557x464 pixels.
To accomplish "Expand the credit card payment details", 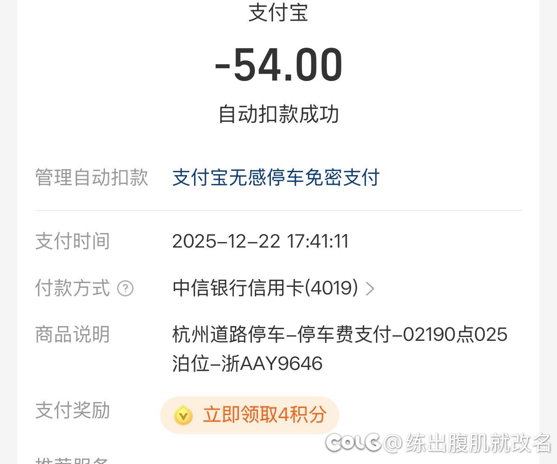I will click(x=265, y=289).
